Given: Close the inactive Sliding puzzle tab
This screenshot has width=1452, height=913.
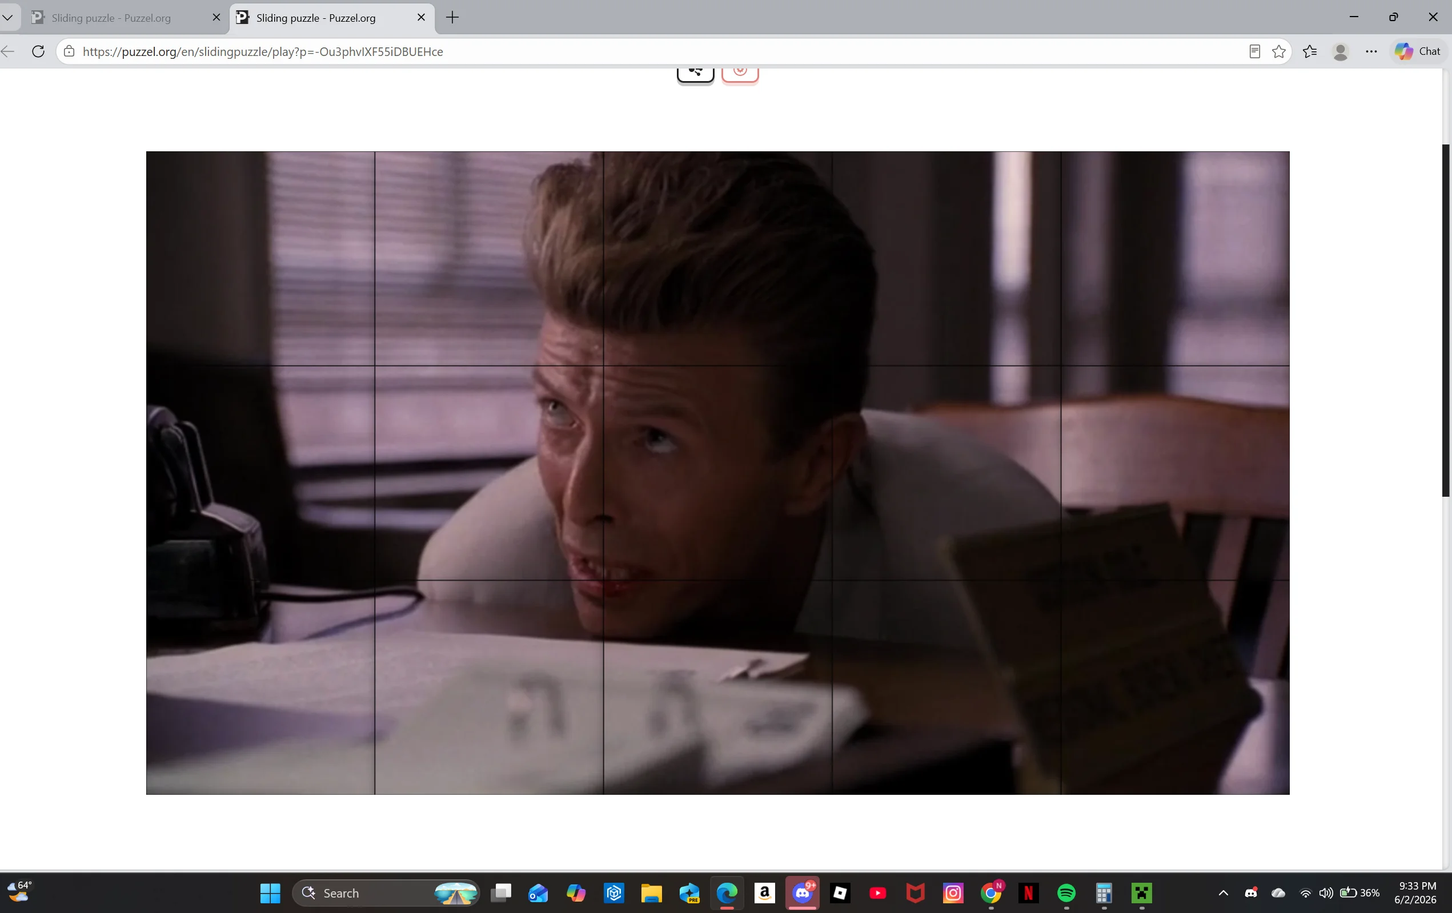Looking at the screenshot, I should (x=216, y=18).
